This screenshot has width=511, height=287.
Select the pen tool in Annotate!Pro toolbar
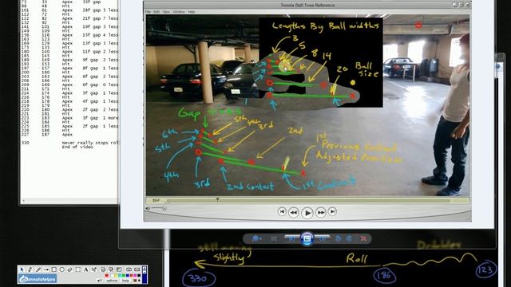(30, 269)
